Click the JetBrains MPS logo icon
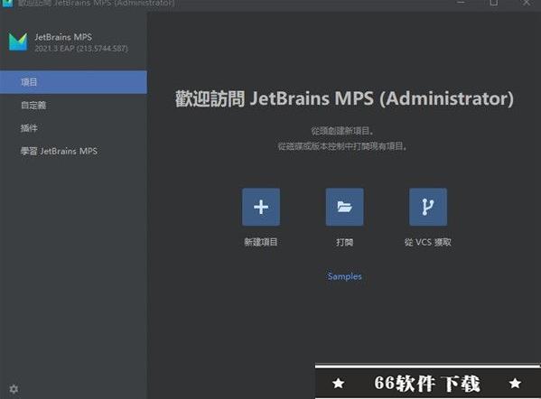This screenshot has width=541, height=399. coord(18,42)
